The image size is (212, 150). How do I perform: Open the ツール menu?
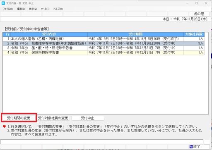[x=45, y=9]
